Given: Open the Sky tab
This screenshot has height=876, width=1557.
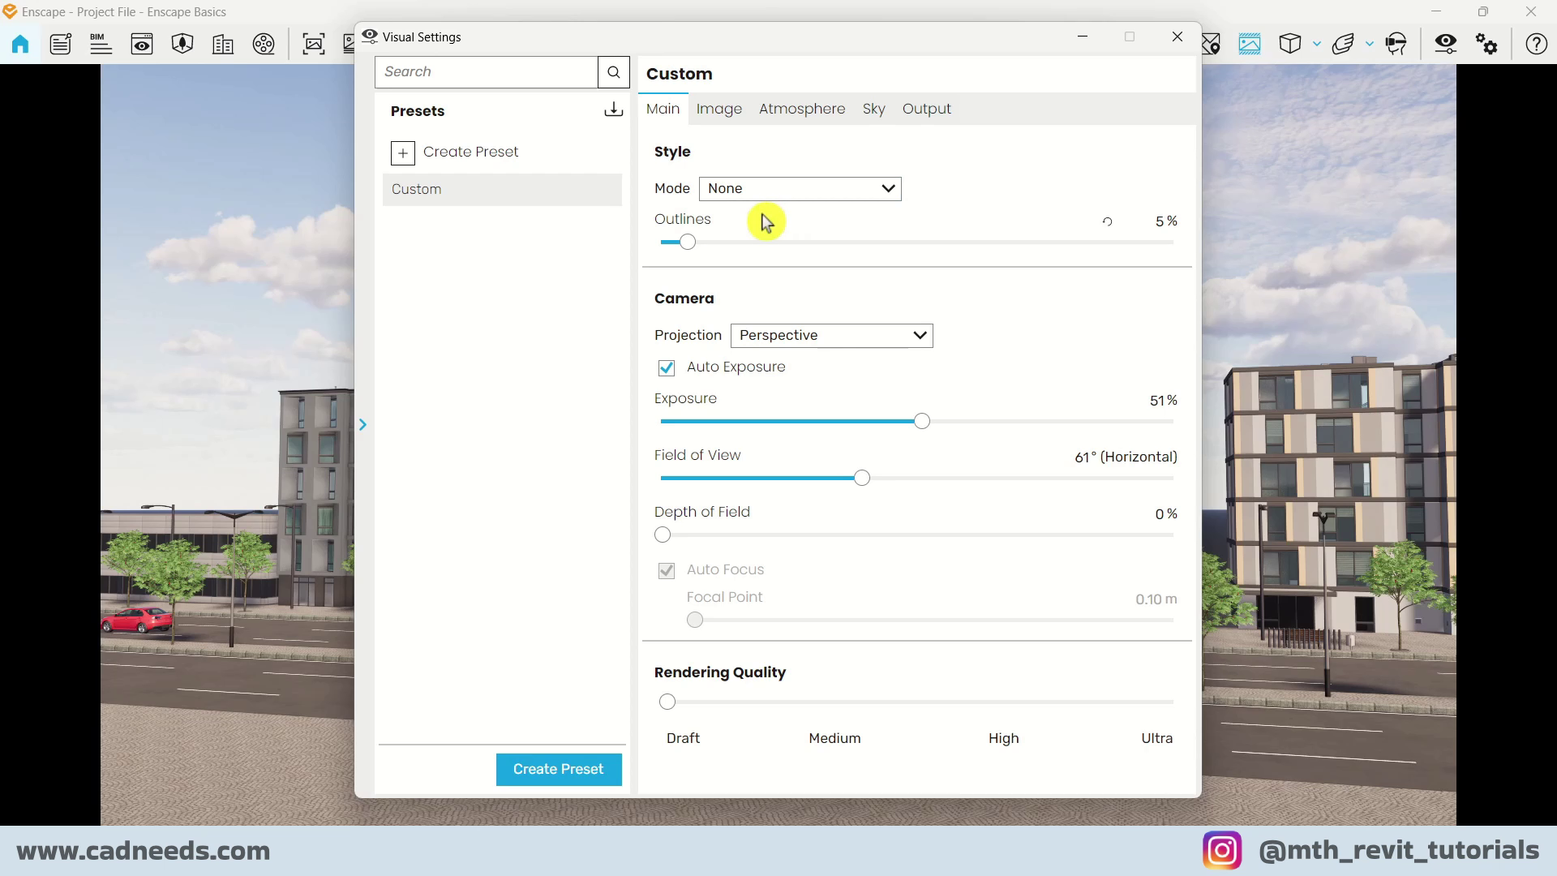Looking at the screenshot, I should (x=874, y=109).
